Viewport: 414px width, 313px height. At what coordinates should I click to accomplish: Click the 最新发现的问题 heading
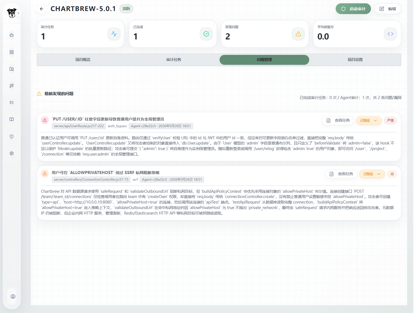point(59,94)
